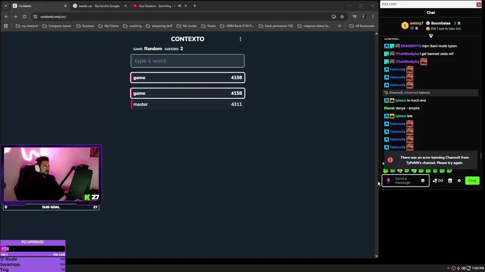Open the All Bookmarks folder
This screenshot has height=272, width=485.
coord(362,26)
